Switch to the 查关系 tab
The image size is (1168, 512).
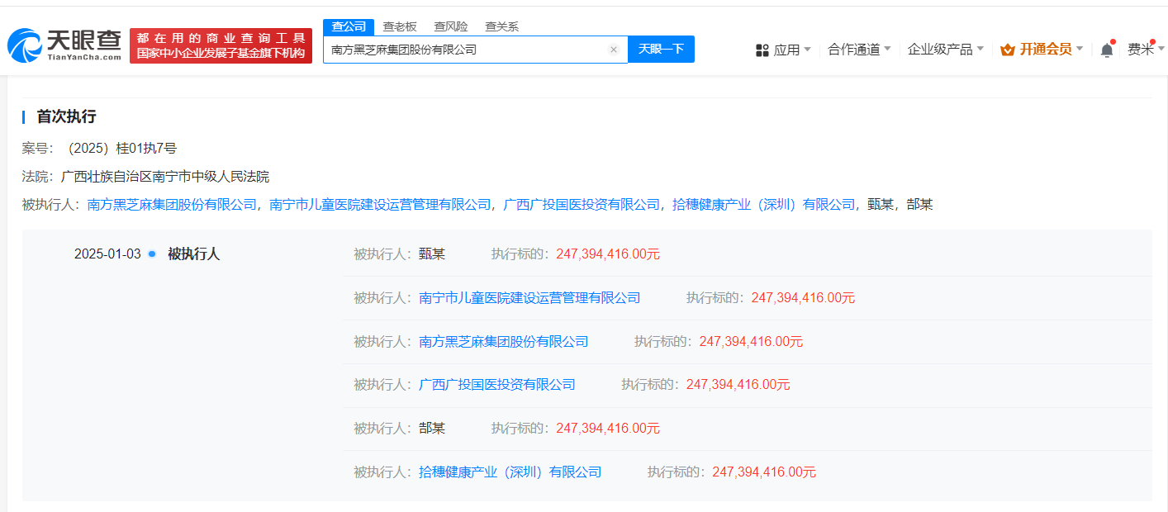(502, 26)
